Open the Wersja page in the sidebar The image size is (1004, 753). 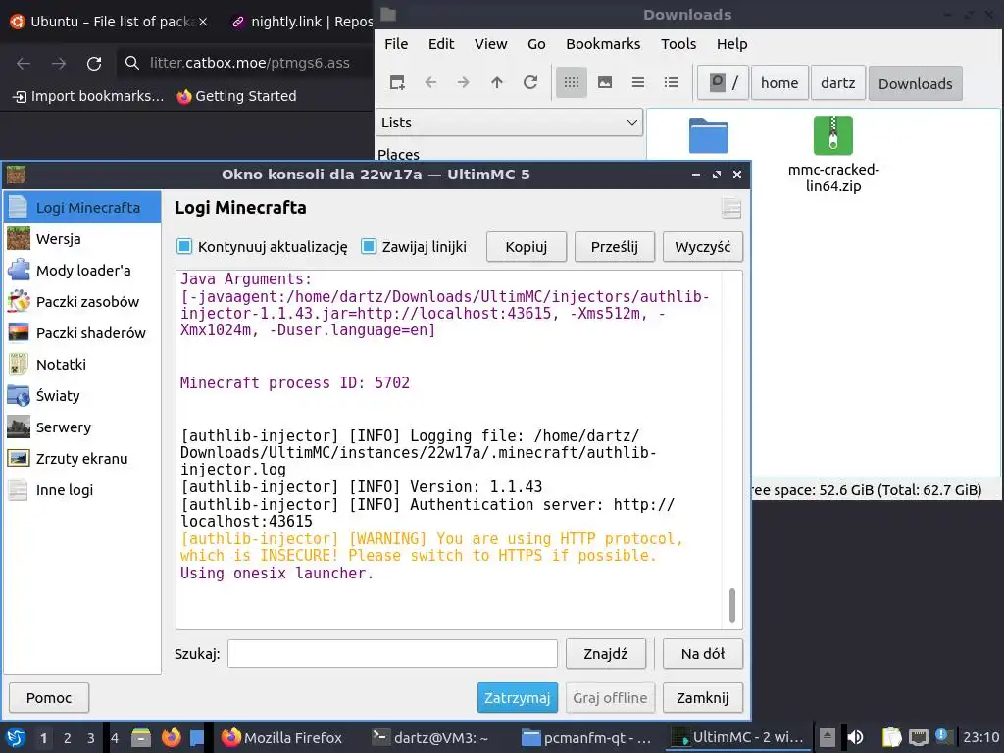tap(82, 239)
